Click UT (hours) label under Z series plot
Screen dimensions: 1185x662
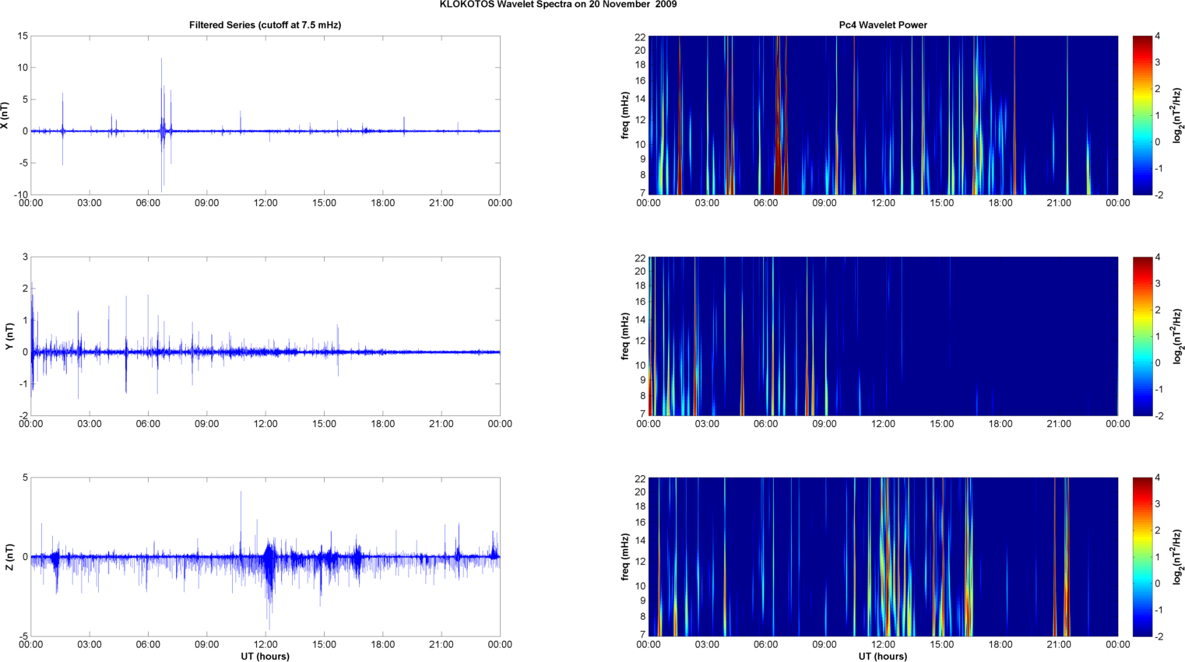pyautogui.click(x=265, y=656)
